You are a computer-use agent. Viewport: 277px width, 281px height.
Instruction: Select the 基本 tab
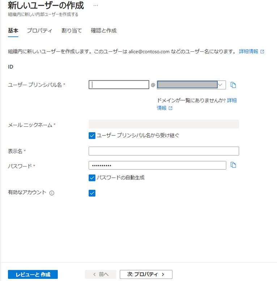pos(13,31)
